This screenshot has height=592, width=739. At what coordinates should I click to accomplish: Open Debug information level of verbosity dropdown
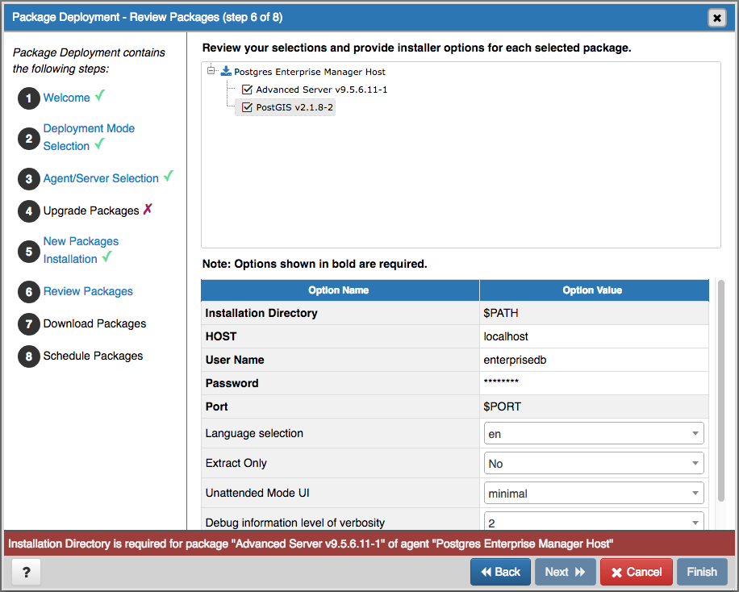(594, 521)
